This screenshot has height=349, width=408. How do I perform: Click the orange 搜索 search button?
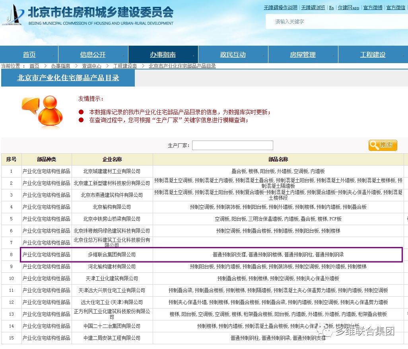click(383, 145)
